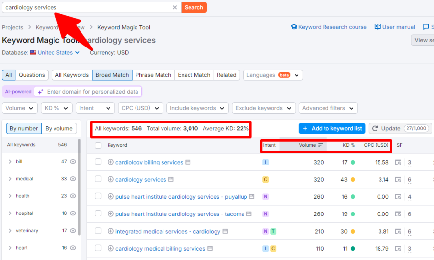The image size is (434, 260).
Task: Click the Volume column sort icon
Action: coord(321,145)
